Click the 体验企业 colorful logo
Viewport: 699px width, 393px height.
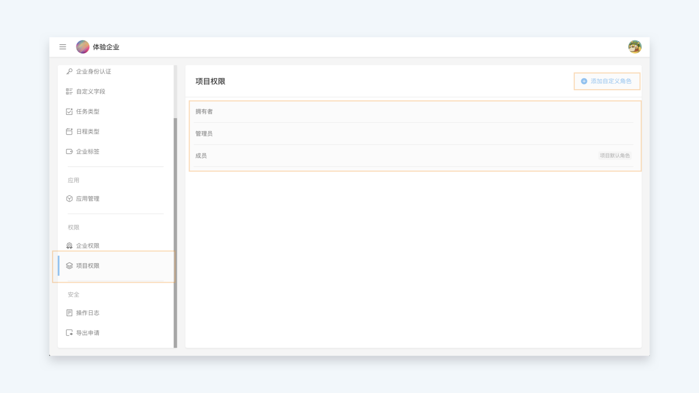point(83,47)
